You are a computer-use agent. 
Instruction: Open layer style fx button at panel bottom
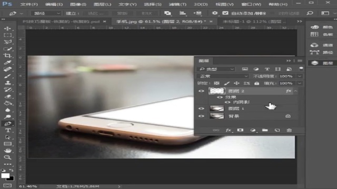(228, 130)
